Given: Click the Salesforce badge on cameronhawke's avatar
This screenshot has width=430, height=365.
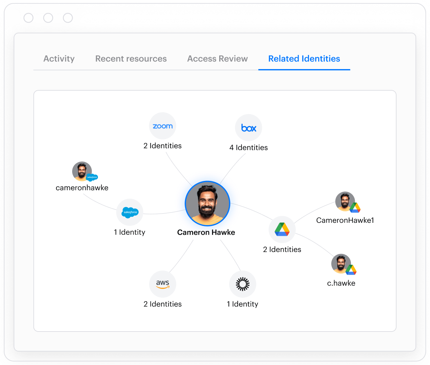Looking at the screenshot, I should pyautogui.click(x=92, y=177).
